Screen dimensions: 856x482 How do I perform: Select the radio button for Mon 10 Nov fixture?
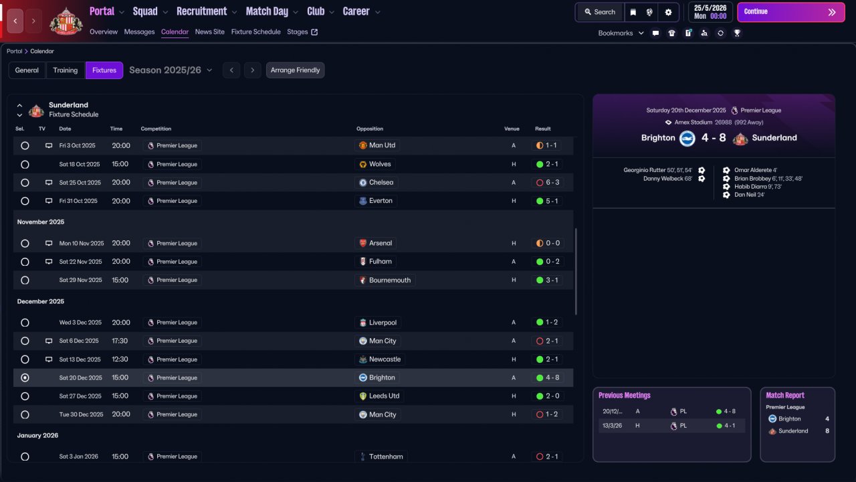pos(25,243)
